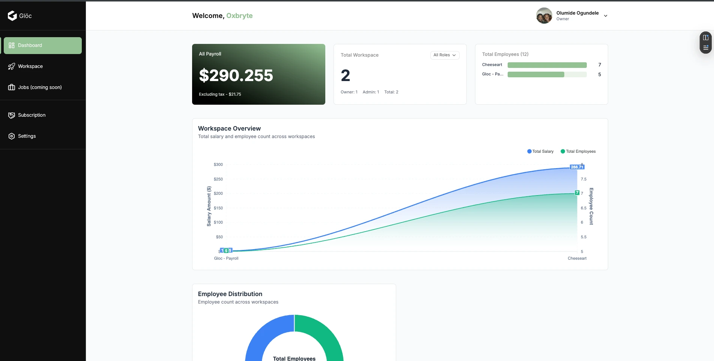Click the list-lines icon in the floating widget

tap(706, 47)
